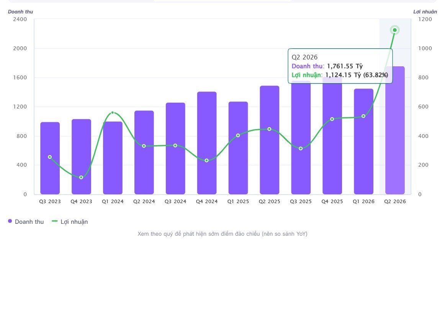Screen dimensions: 445x320
Task: Click the "Q1 2024" x-axis label
Action: pyautogui.click(x=113, y=202)
